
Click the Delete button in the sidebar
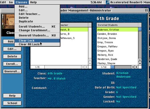pos(12,57)
